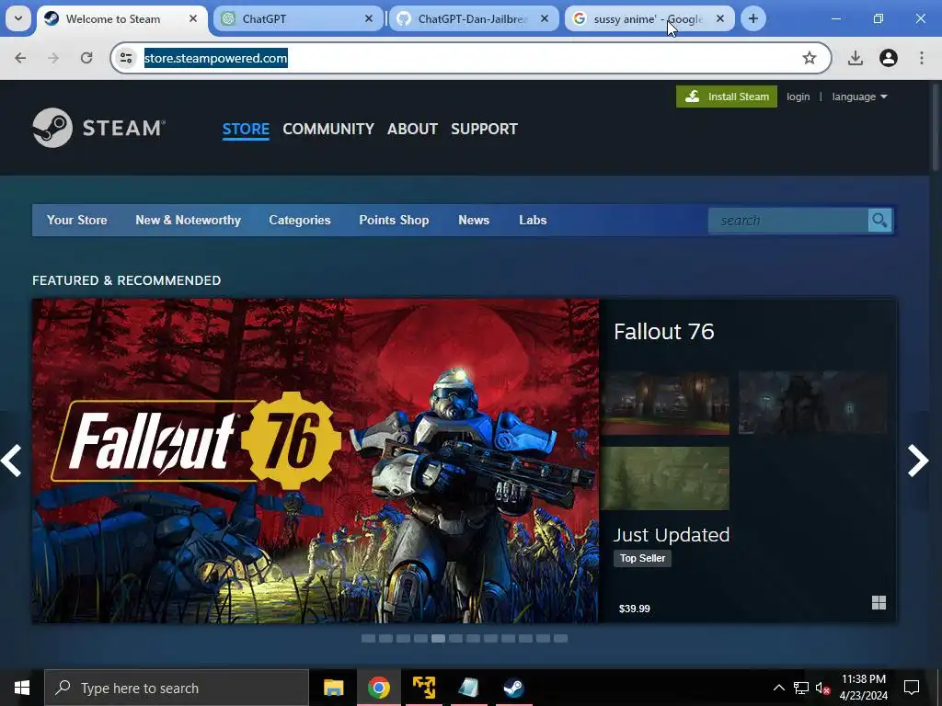Bookmark this page with star icon
The height and width of the screenshot is (706, 942).
click(x=810, y=58)
